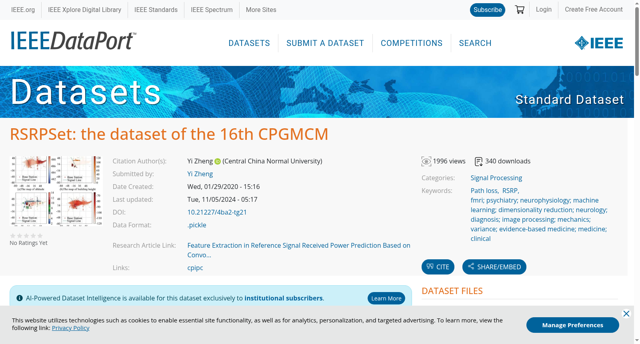This screenshot has height=344, width=640.
Task: Click the info icon in AI-Powered banner
Action: click(x=20, y=298)
